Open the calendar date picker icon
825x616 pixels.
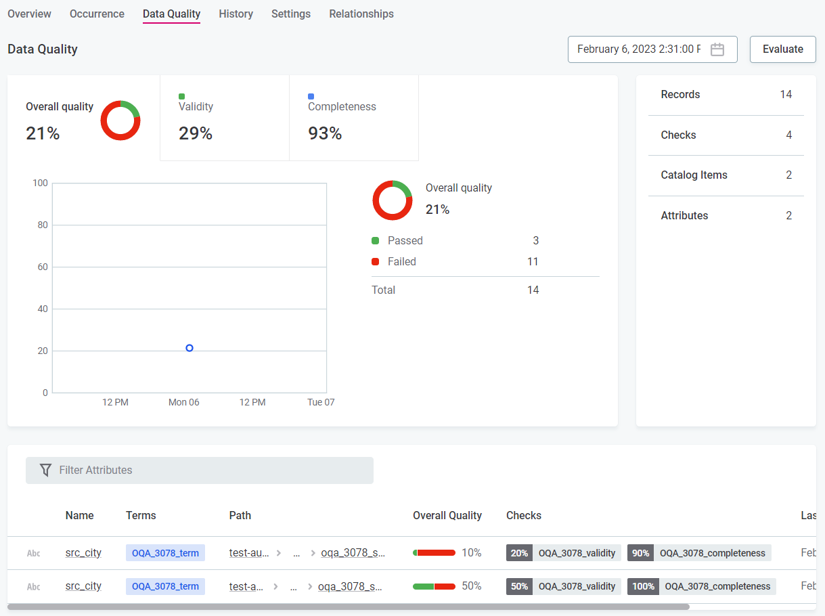[717, 49]
